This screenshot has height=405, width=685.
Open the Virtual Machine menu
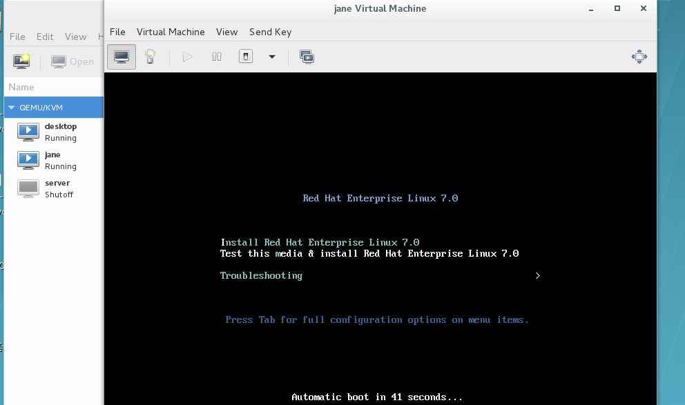[171, 32]
